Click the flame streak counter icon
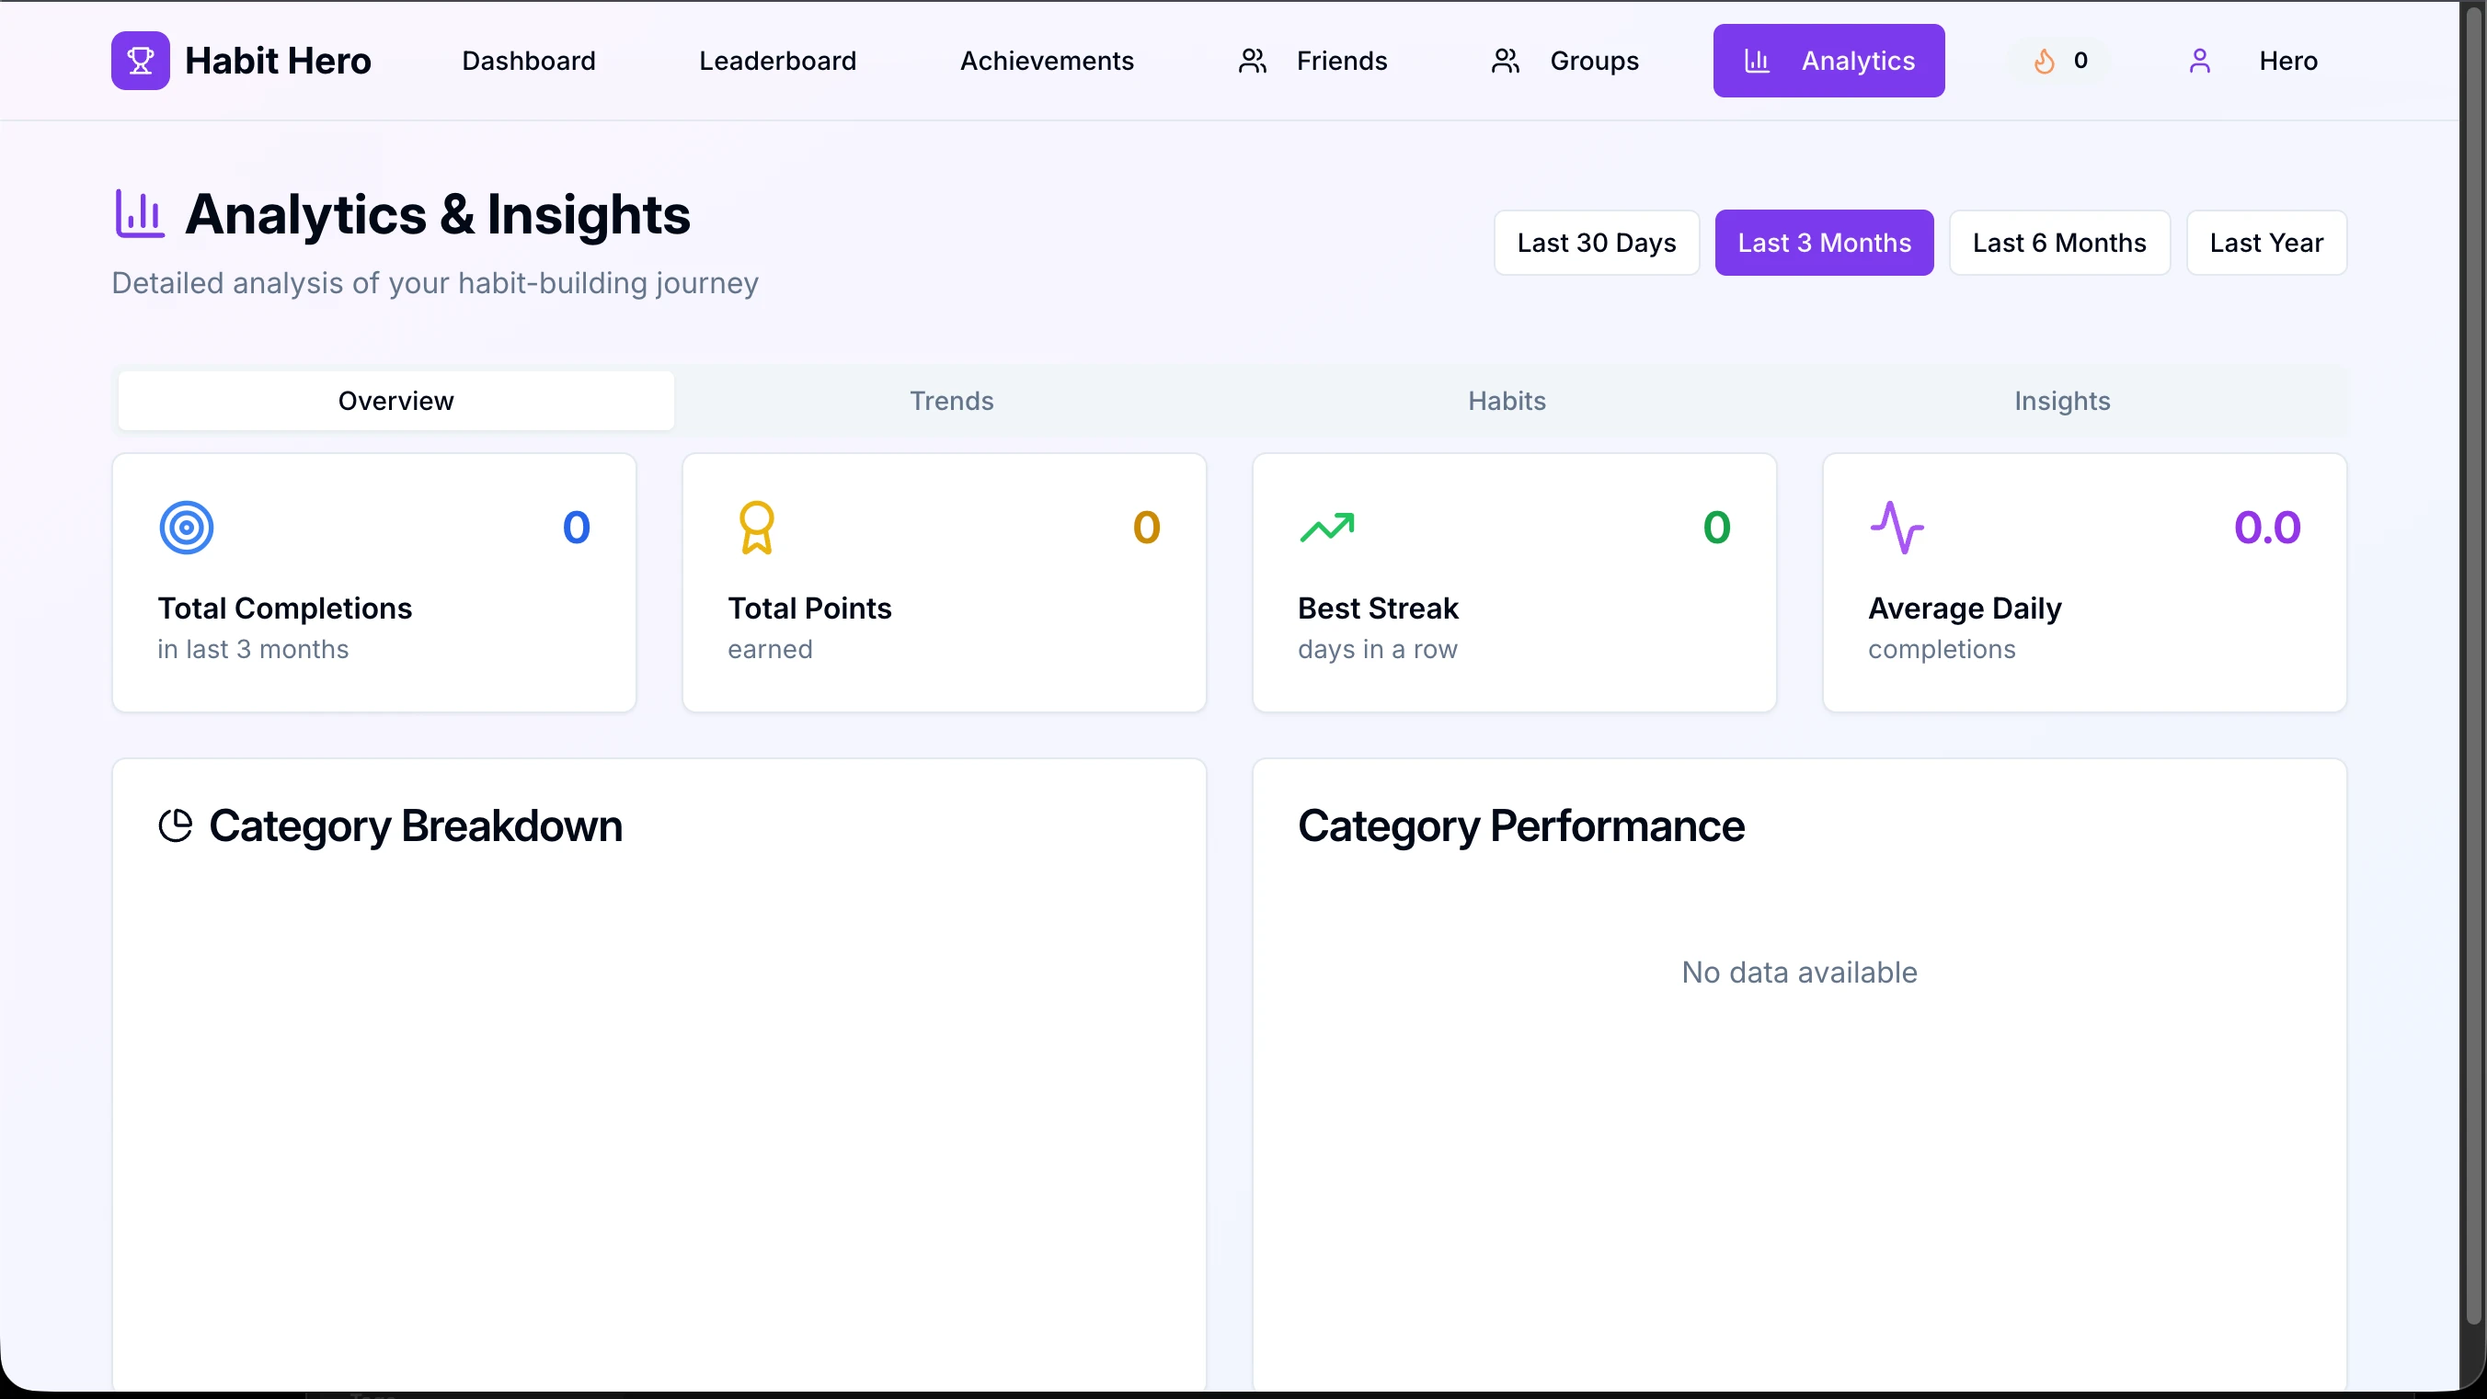Image resolution: width=2487 pixels, height=1399 pixels. coord(2044,61)
